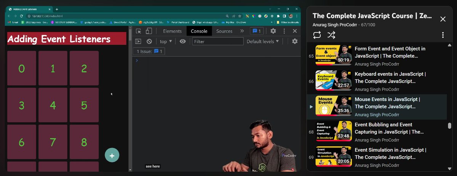The image size is (457, 176).
Task: Click the Adding Event Listeners heading
Action: 67,39
